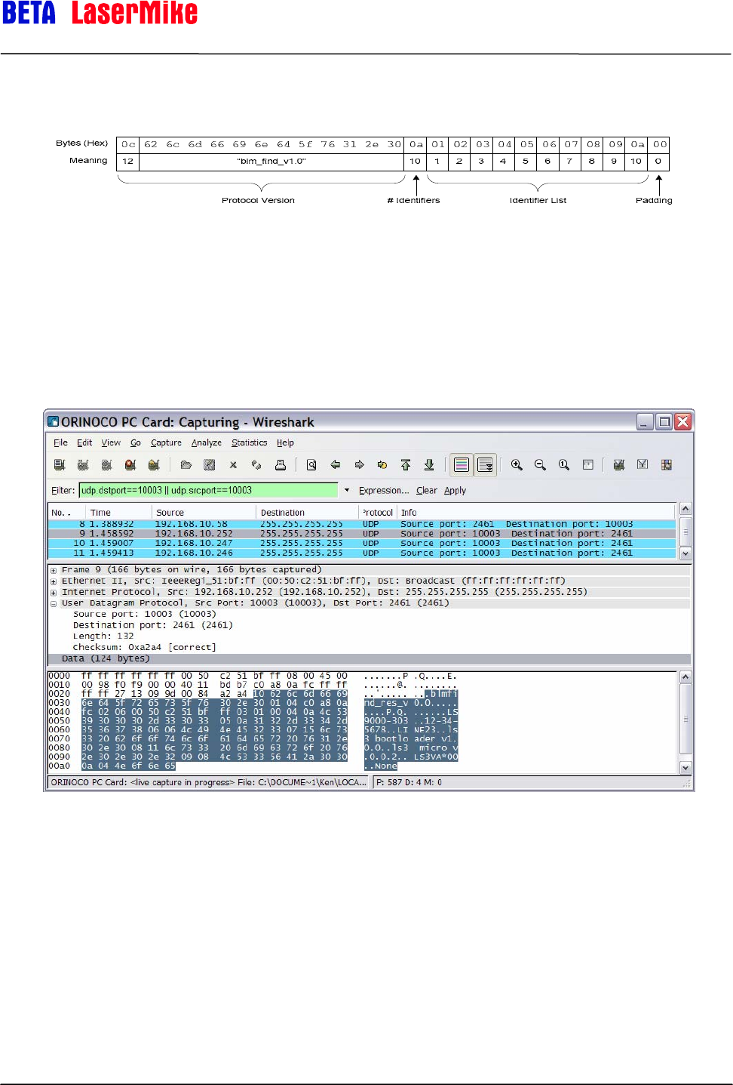Open the Statistics menu
733x1085 pixels.
250,443
